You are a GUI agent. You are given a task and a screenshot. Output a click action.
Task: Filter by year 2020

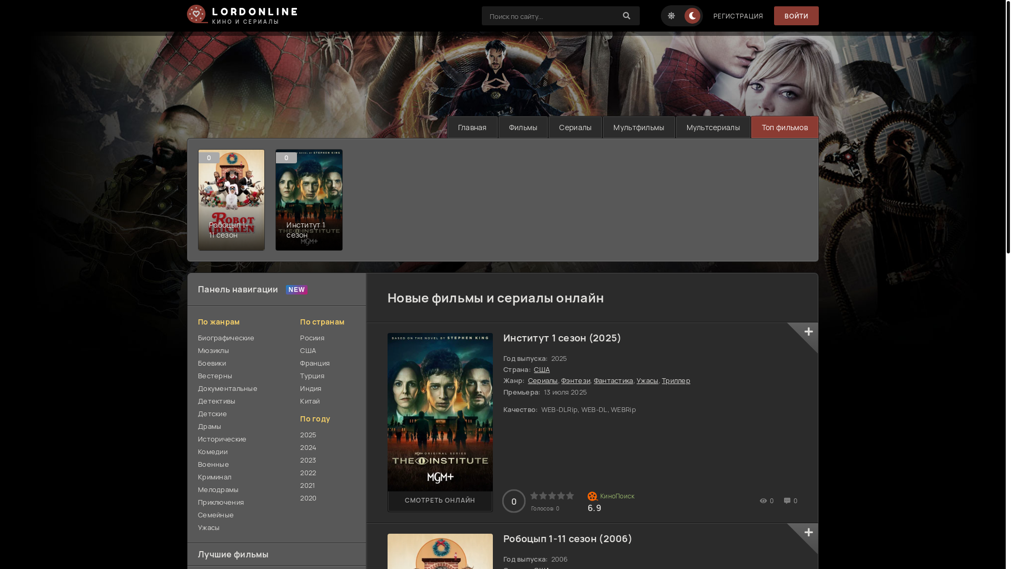(x=308, y=498)
